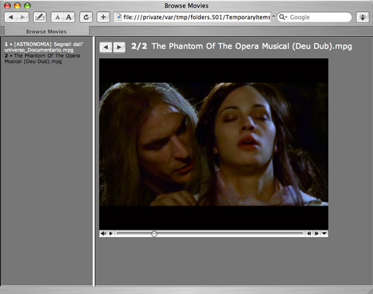Decrease text size with small A button
Screen dimensions: 373x294
click(x=57, y=17)
